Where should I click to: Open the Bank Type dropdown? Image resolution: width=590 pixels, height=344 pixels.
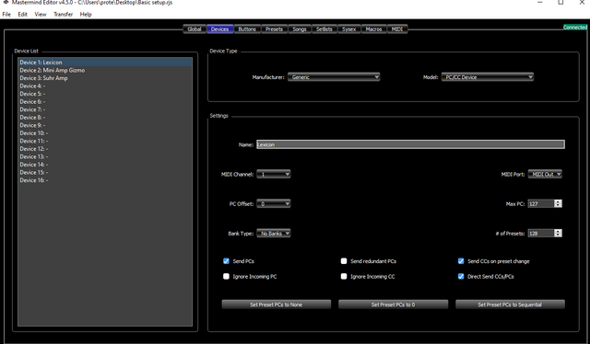[x=274, y=234]
